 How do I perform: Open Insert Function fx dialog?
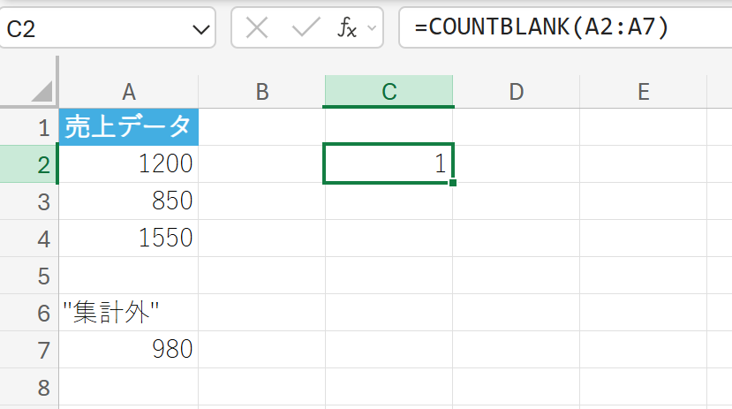pyautogui.click(x=347, y=27)
